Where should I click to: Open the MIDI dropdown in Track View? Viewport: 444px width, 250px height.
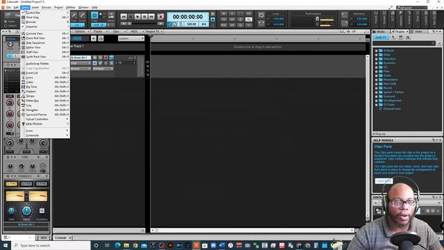(136, 31)
